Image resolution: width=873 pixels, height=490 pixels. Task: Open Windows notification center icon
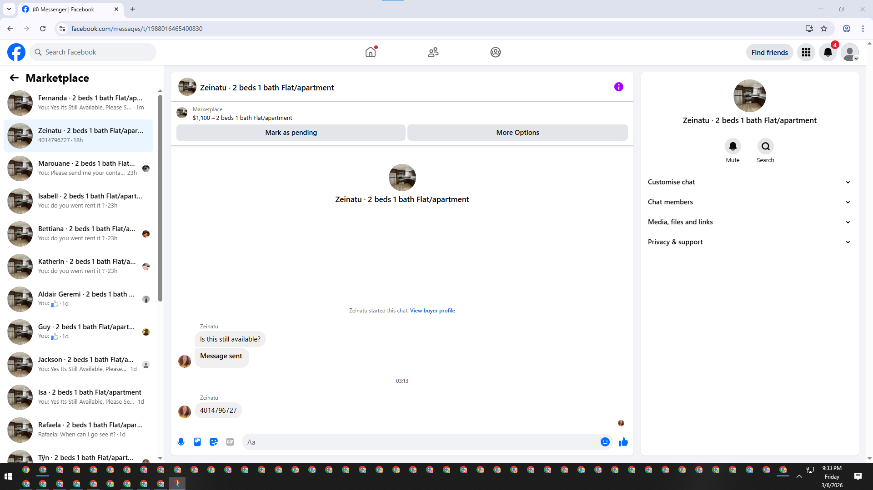858,476
